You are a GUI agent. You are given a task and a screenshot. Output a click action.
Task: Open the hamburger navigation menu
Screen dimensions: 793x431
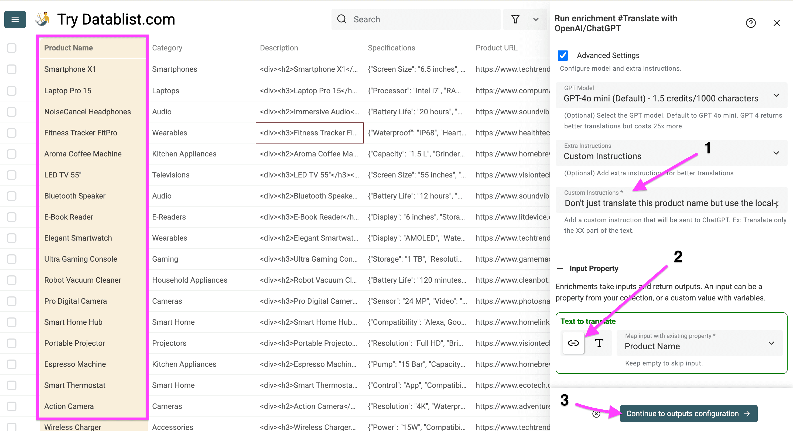(x=15, y=19)
